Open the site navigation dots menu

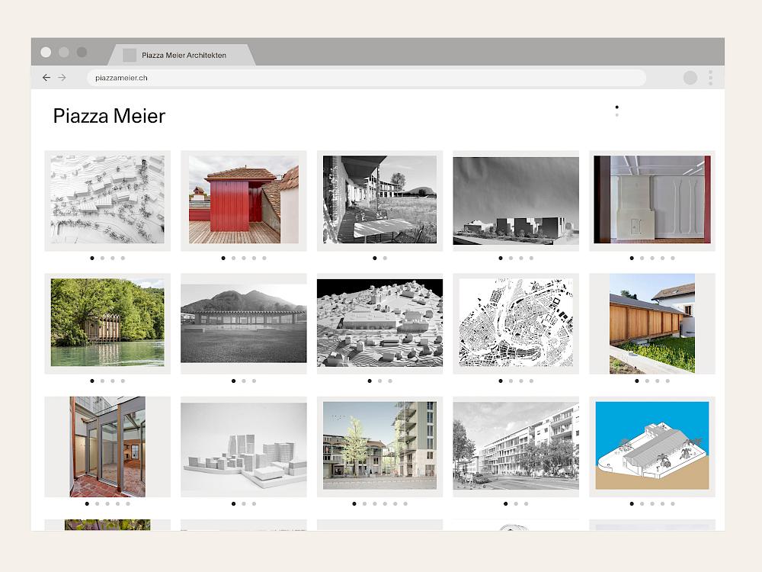[x=616, y=111]
